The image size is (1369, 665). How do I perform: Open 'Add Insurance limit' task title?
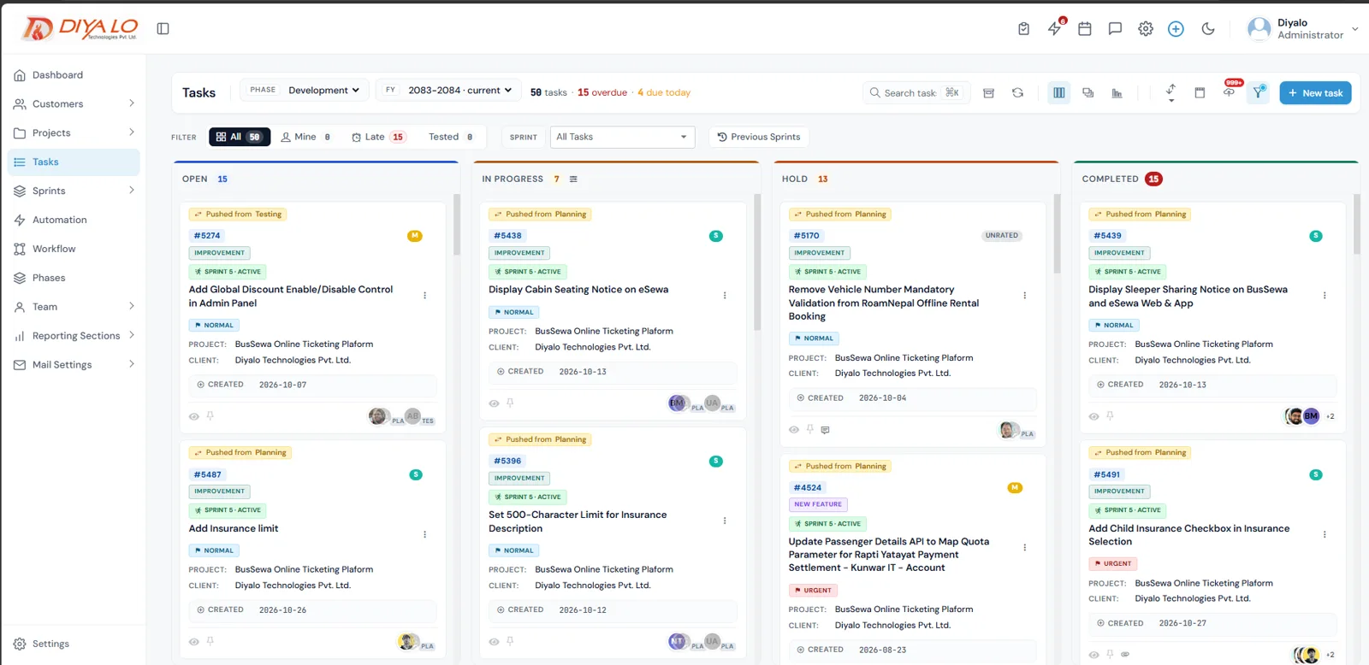click(234, 528)
